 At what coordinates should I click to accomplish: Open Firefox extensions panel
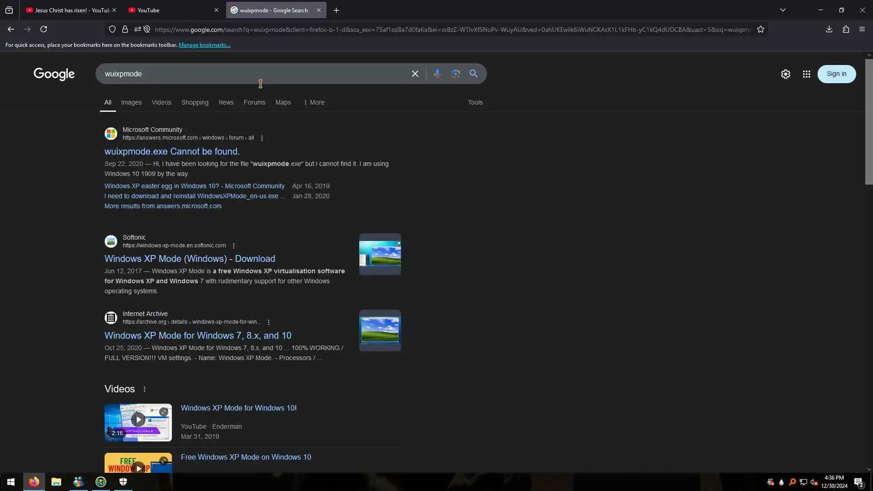pyautogui.click(x=846, y=29)
